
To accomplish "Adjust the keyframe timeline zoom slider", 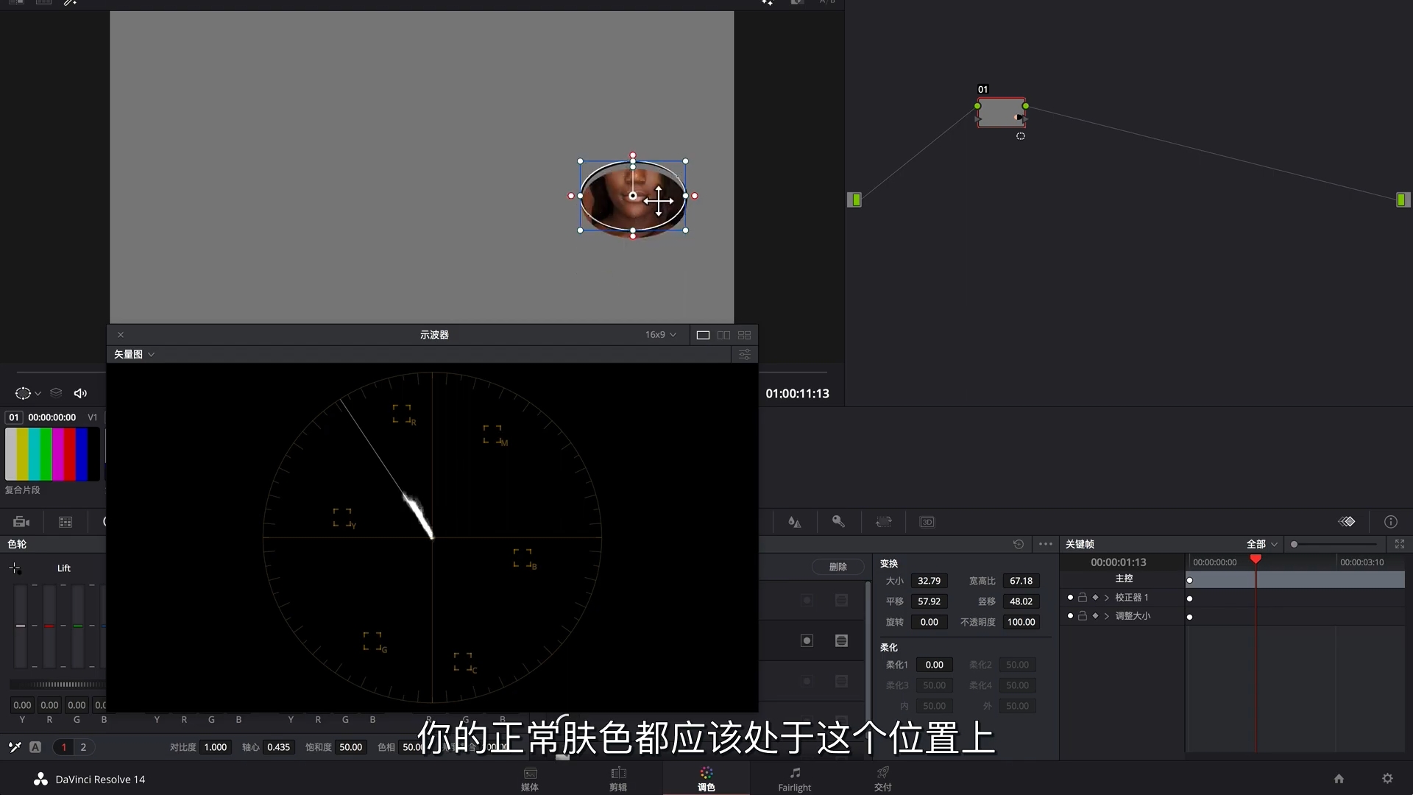I will point(1294,545).
